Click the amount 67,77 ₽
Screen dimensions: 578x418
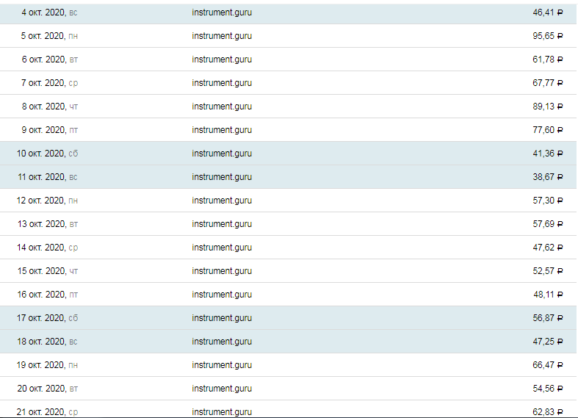pyautogui.click(x=548, y=83)
